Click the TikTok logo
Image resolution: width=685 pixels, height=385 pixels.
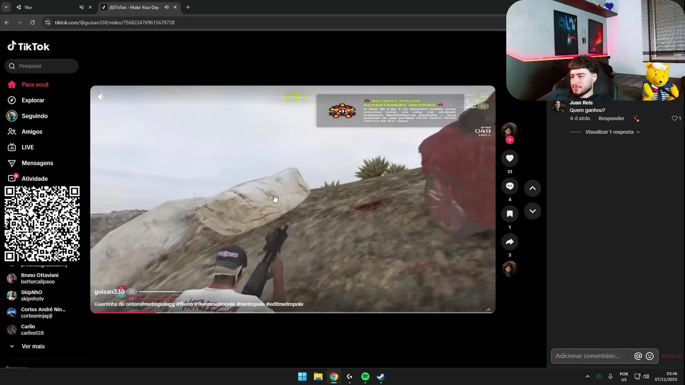pyautogui.click(x=28, y=47)
